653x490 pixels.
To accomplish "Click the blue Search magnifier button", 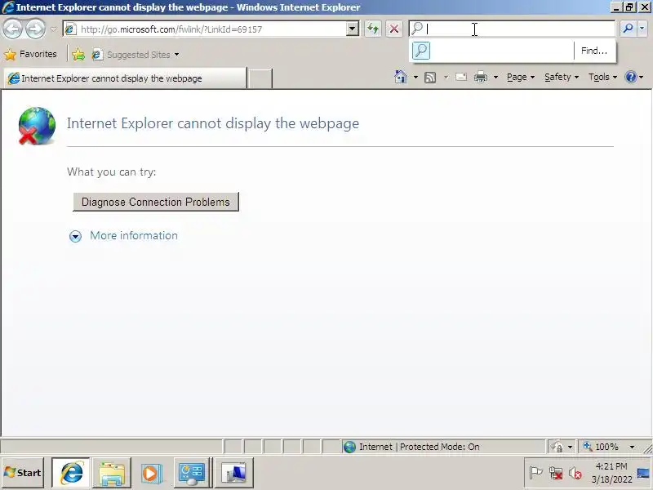I will coord(628,29).
